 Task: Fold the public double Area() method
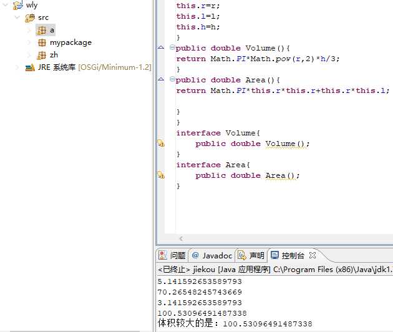172,79
